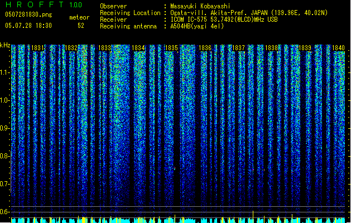This screenshot has height=223, width=351.
Task: Click the 1833 time marker
Action: pyautogui.click(x=105, y=48)
